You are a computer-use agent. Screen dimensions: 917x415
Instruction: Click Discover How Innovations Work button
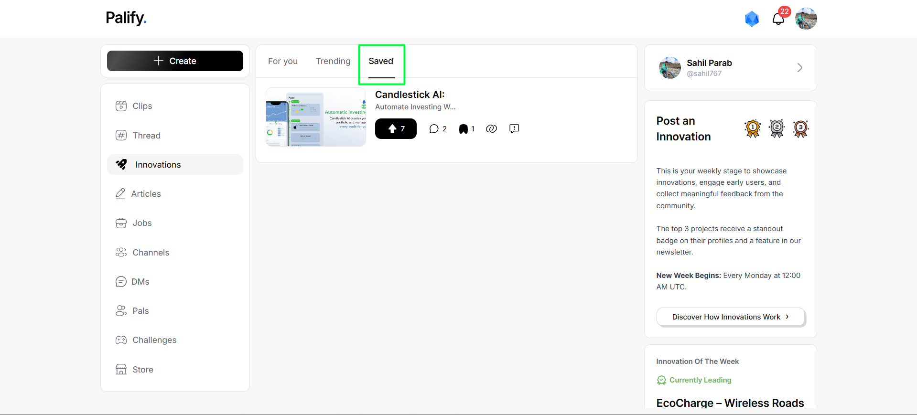click(x=731, y=317)
